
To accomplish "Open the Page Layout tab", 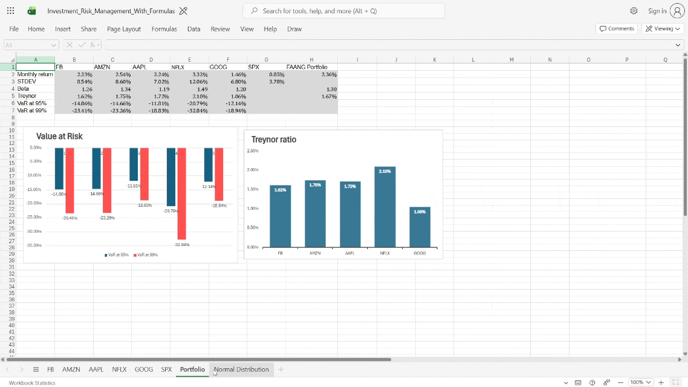I will coord(124,29).
